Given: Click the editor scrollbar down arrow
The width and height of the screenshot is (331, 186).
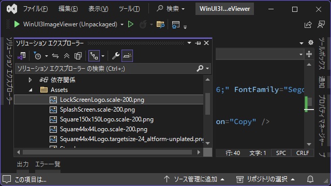Looking at the screenshot, I should (309, 145).
